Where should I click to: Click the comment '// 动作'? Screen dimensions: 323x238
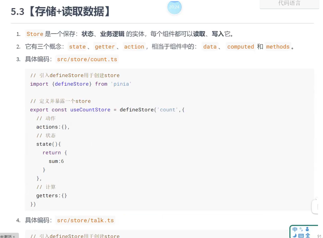point(46,118)
